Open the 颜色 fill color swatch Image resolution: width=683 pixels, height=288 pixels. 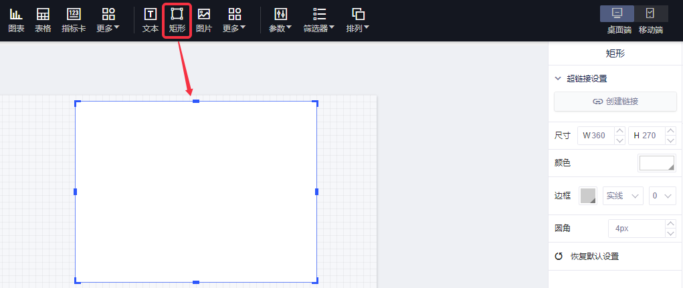656,163
